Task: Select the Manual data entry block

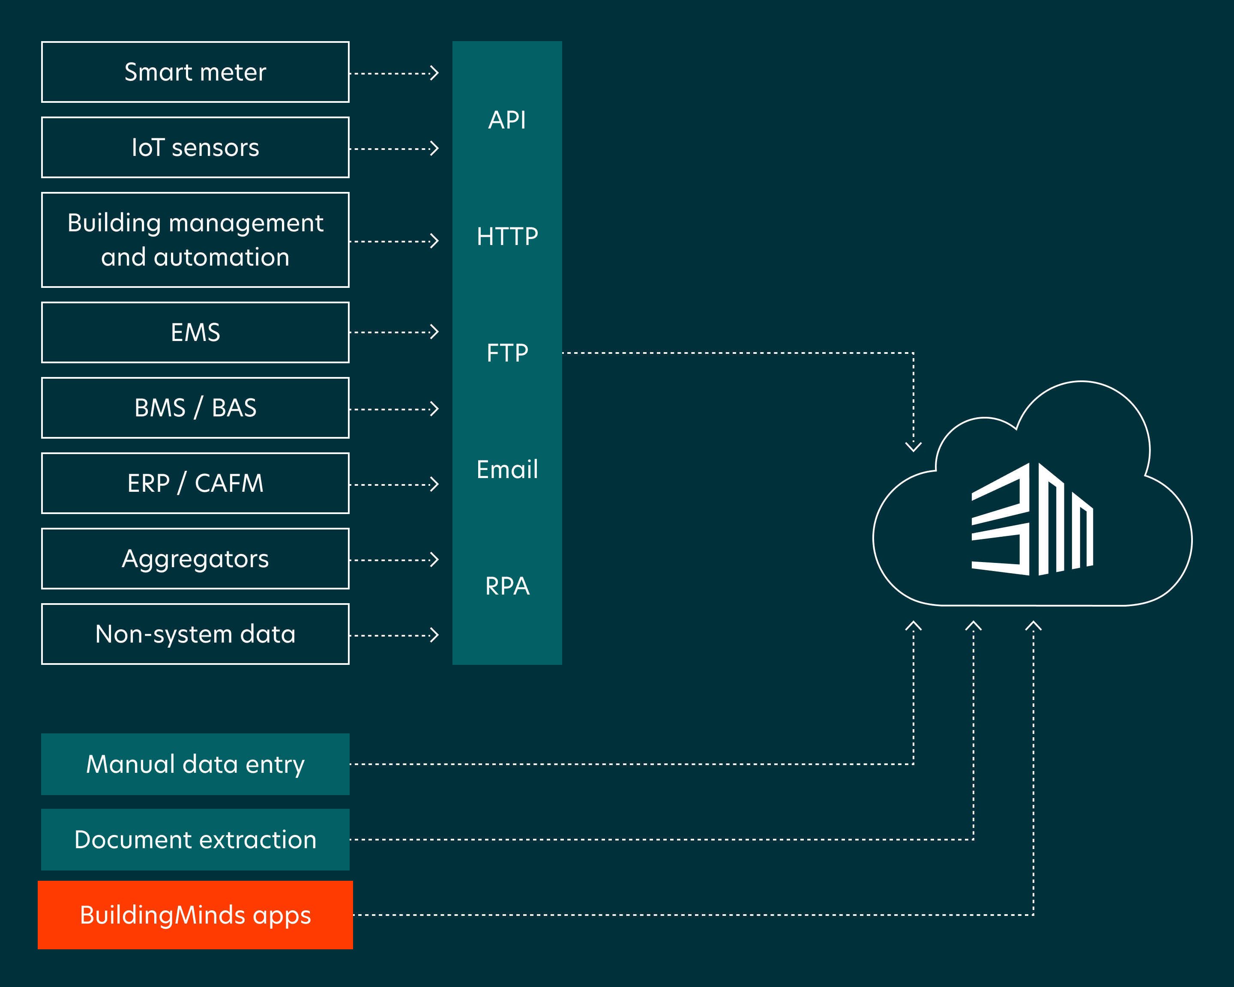Action: tap(195, 764)
